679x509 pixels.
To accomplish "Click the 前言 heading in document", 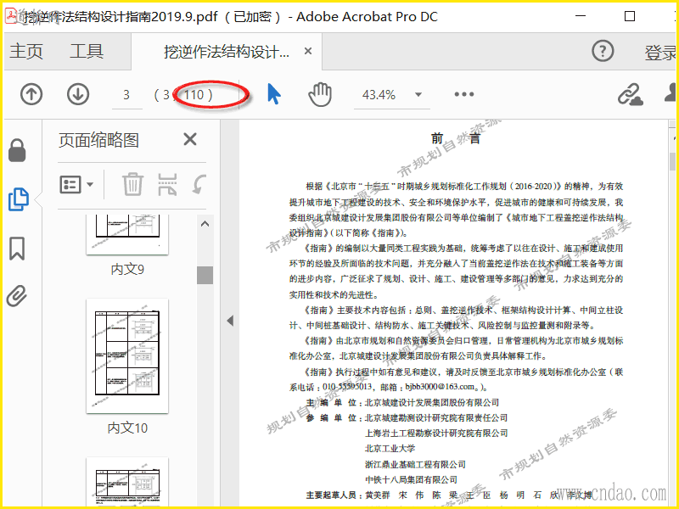I will point(456,138).
